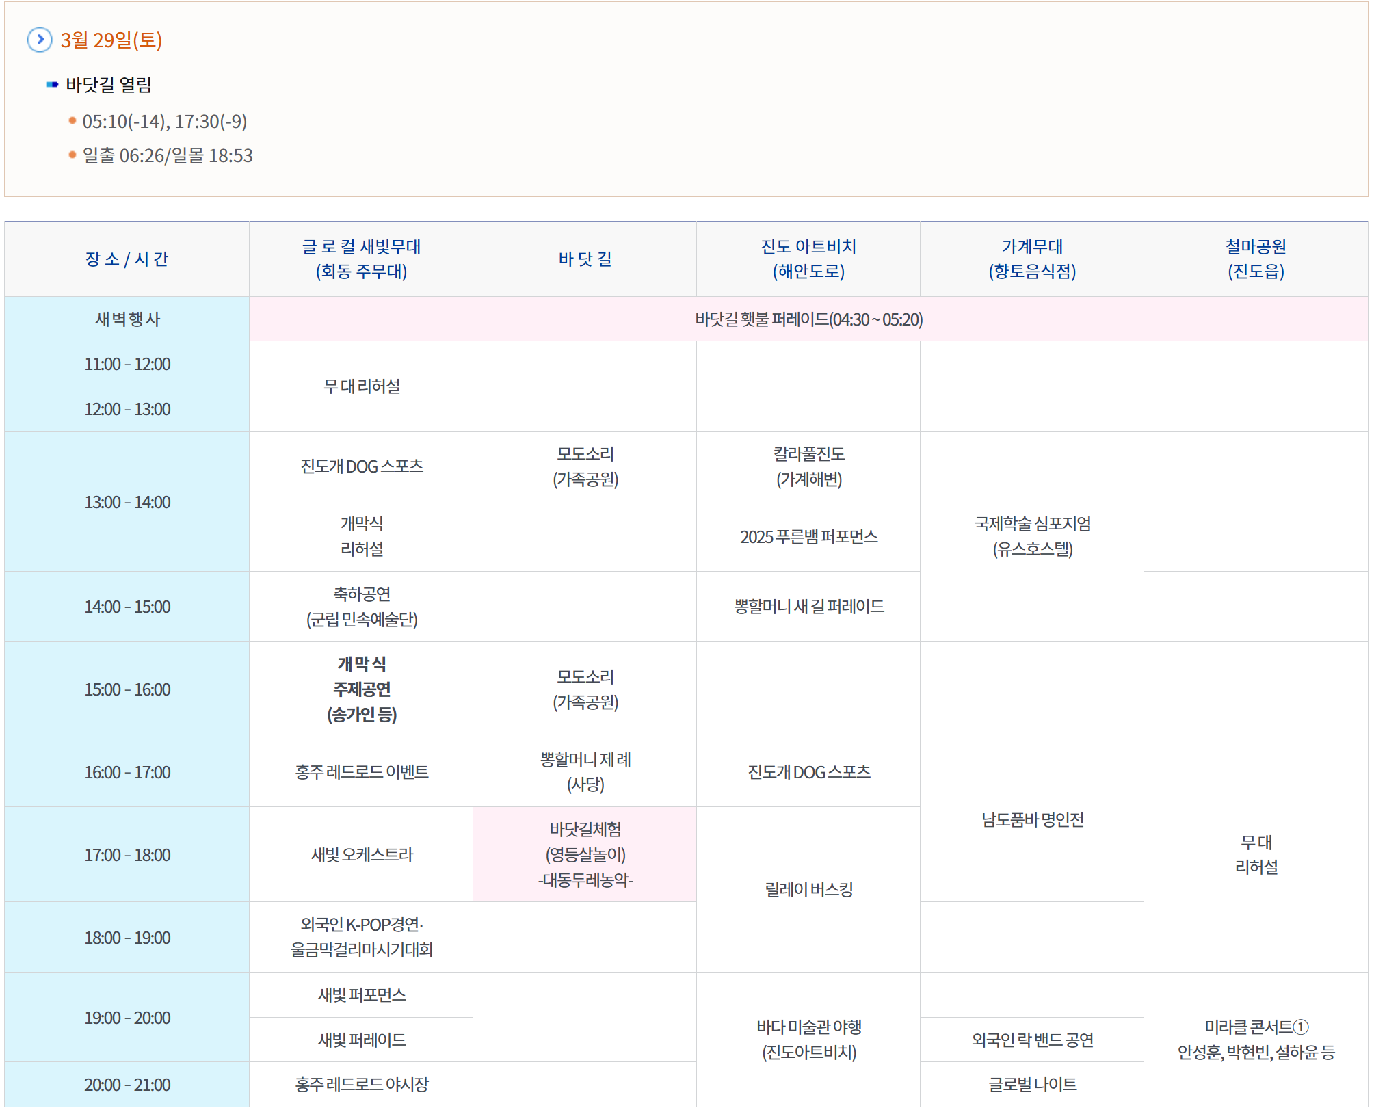Click the blue dash bullet before 바닷길 열림
This screenshot has height=1110, width=1374.
52,85
